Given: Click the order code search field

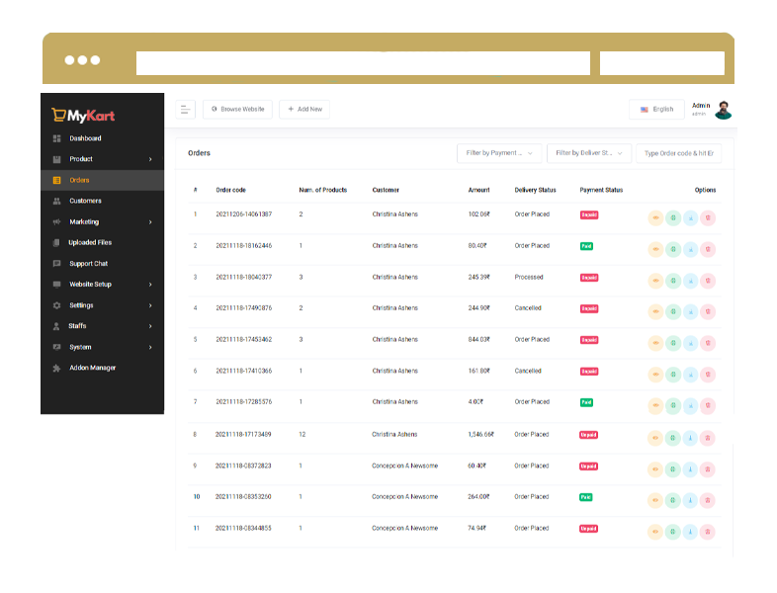Looking at the screenshot, I should [x=679, y=153].
